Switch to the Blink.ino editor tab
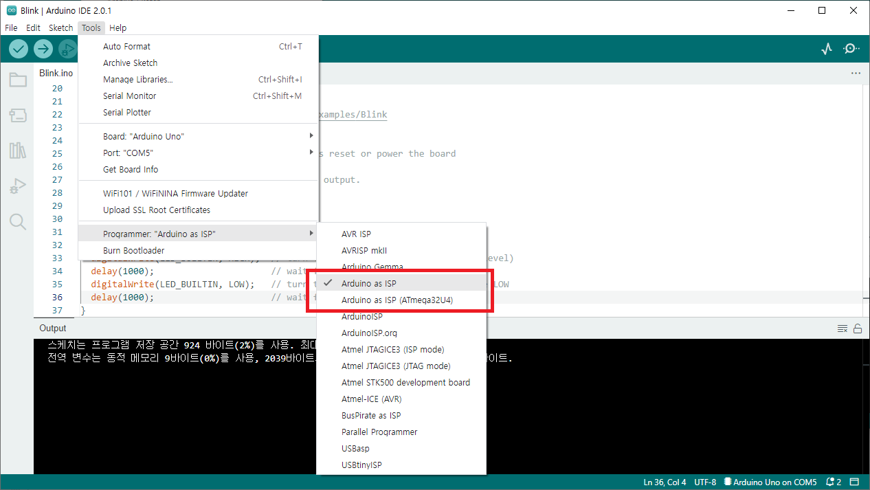 (56, 73)
